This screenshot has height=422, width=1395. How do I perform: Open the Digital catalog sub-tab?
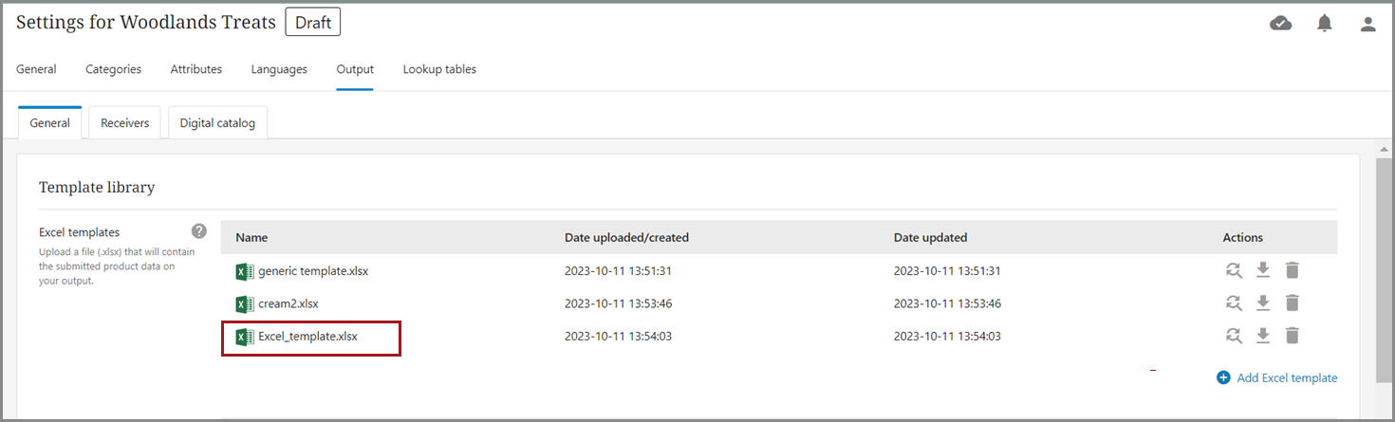click(217, 123)
